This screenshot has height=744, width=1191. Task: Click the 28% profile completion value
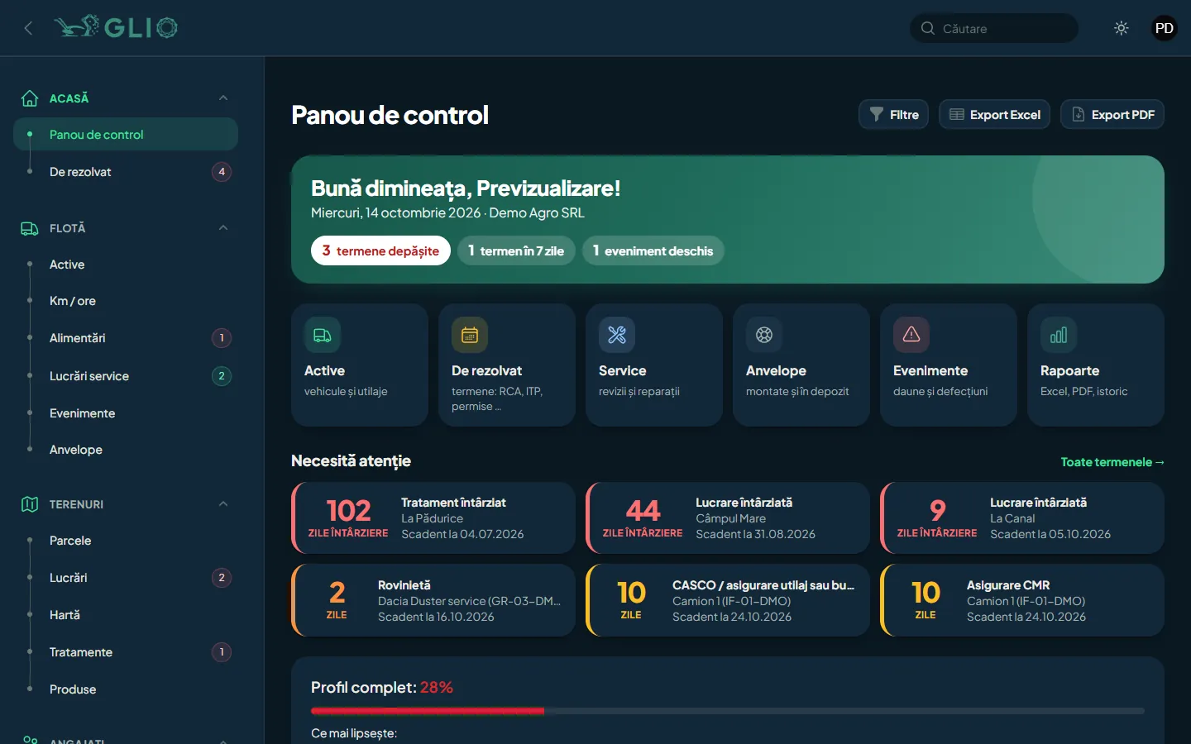pos(437,688)
